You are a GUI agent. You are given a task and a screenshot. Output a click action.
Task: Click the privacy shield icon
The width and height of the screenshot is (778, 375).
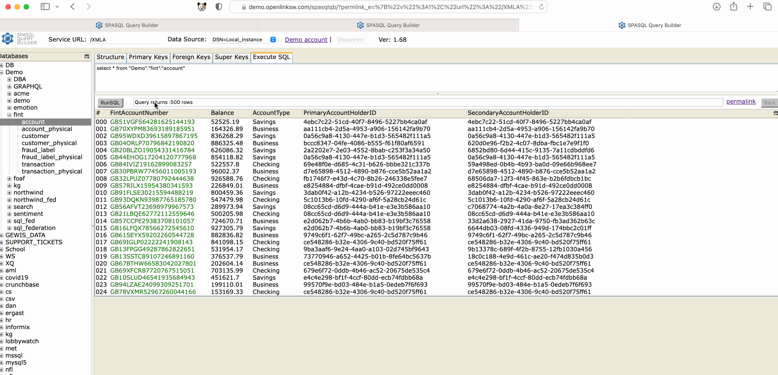tap(219, 7)
